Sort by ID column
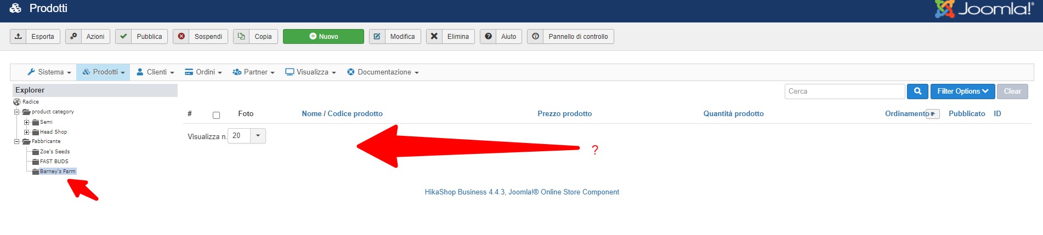Viewport: 1043px width, 235px height. click(x=997, y=114)
